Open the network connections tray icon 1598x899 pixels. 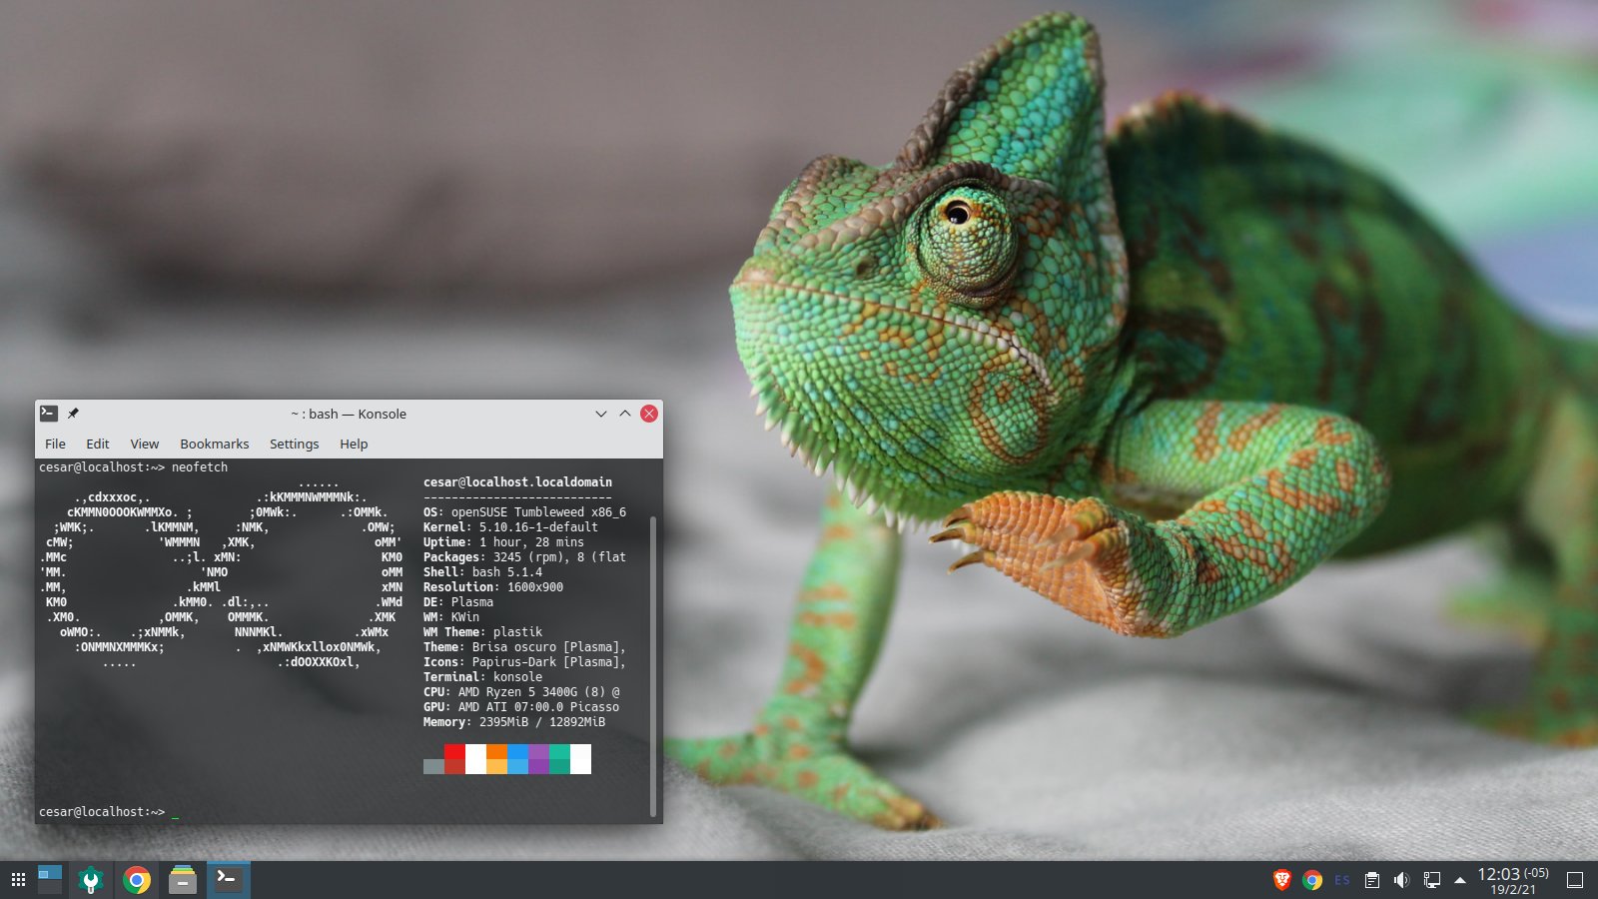point(1431,880)
